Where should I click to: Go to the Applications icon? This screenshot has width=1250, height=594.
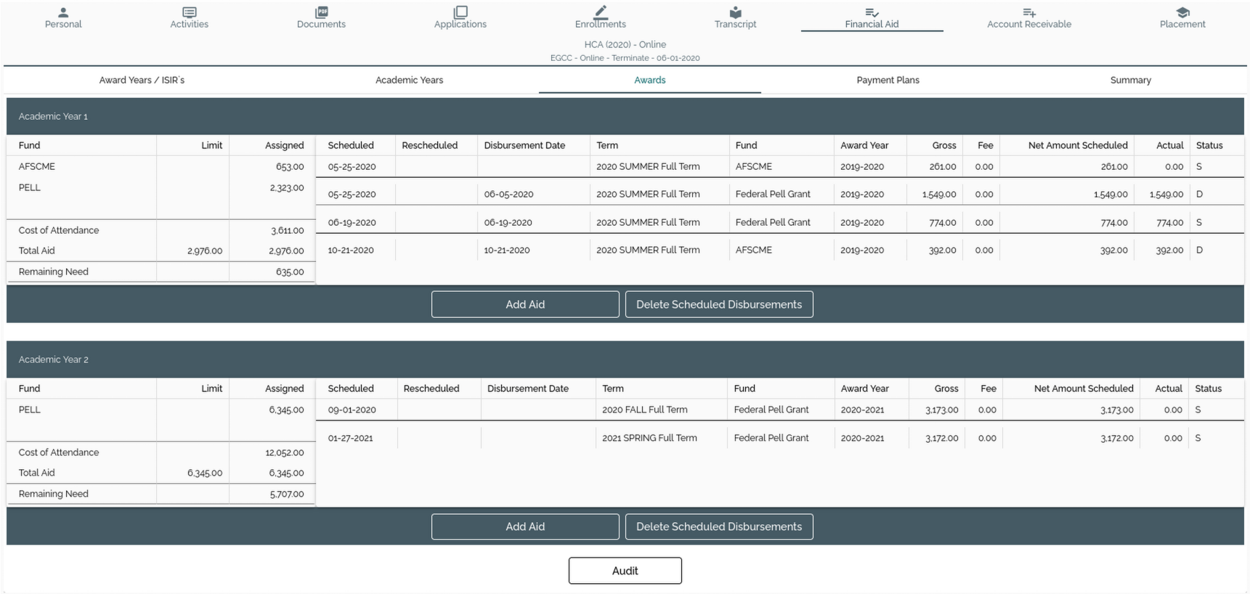(x=460, y=12)
